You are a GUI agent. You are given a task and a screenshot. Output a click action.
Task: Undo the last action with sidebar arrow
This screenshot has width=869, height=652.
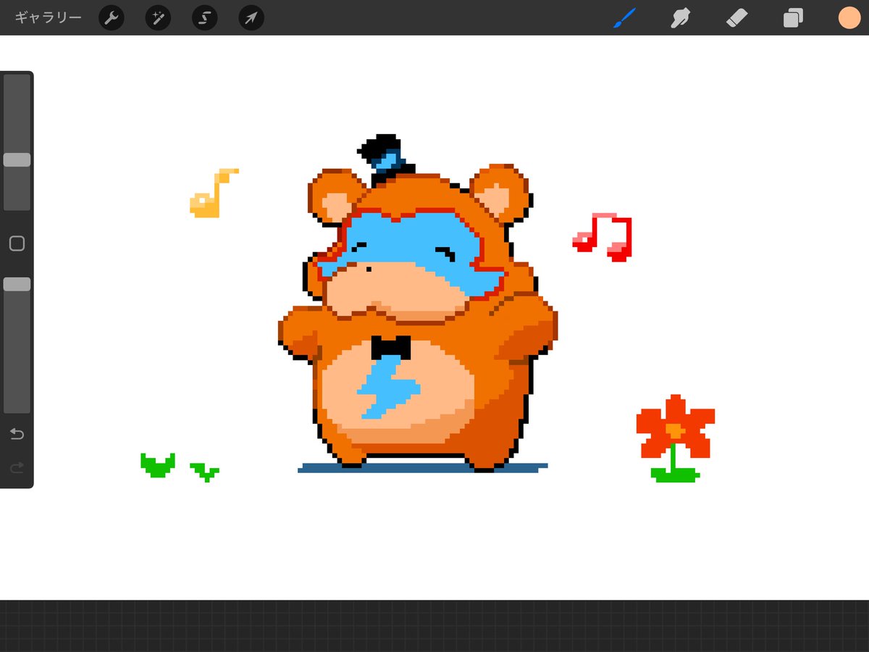tap(17, 434)
